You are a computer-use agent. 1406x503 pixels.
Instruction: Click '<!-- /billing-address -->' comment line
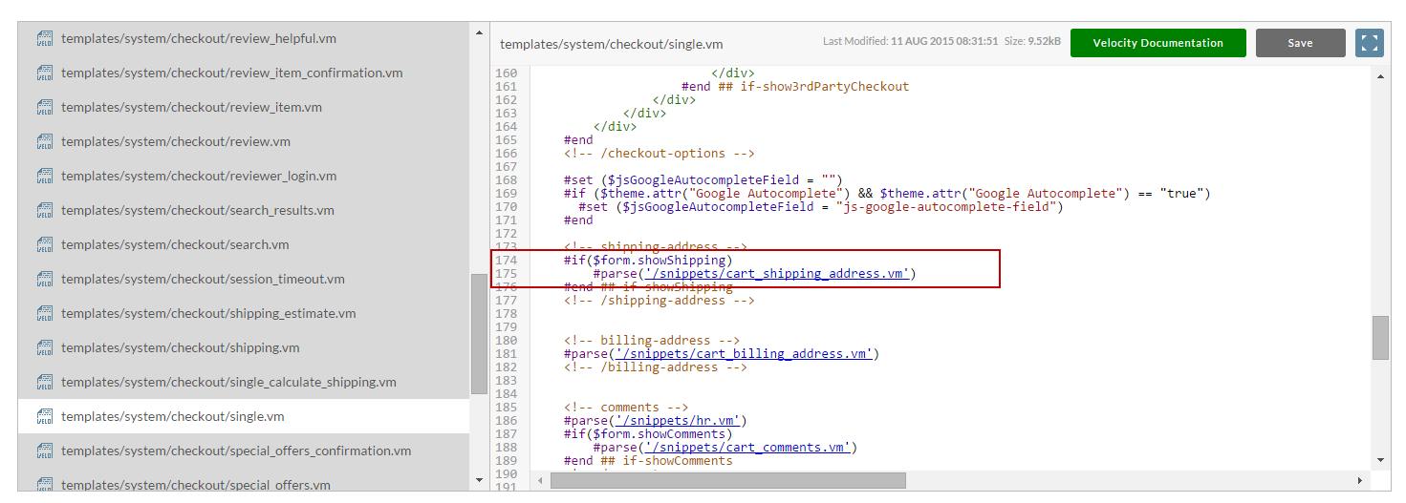655,367
